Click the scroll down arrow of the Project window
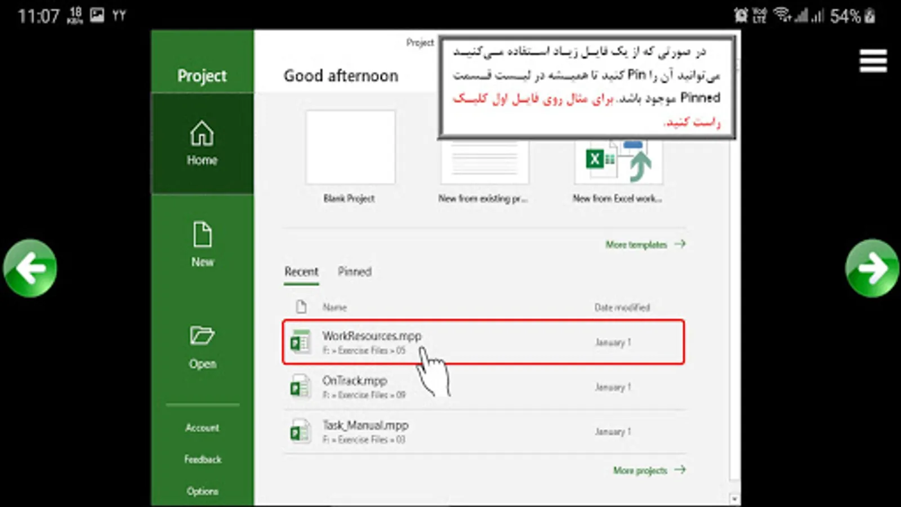Image resolution: width=901 pixels, height=507 pixels. pos(734,499)
